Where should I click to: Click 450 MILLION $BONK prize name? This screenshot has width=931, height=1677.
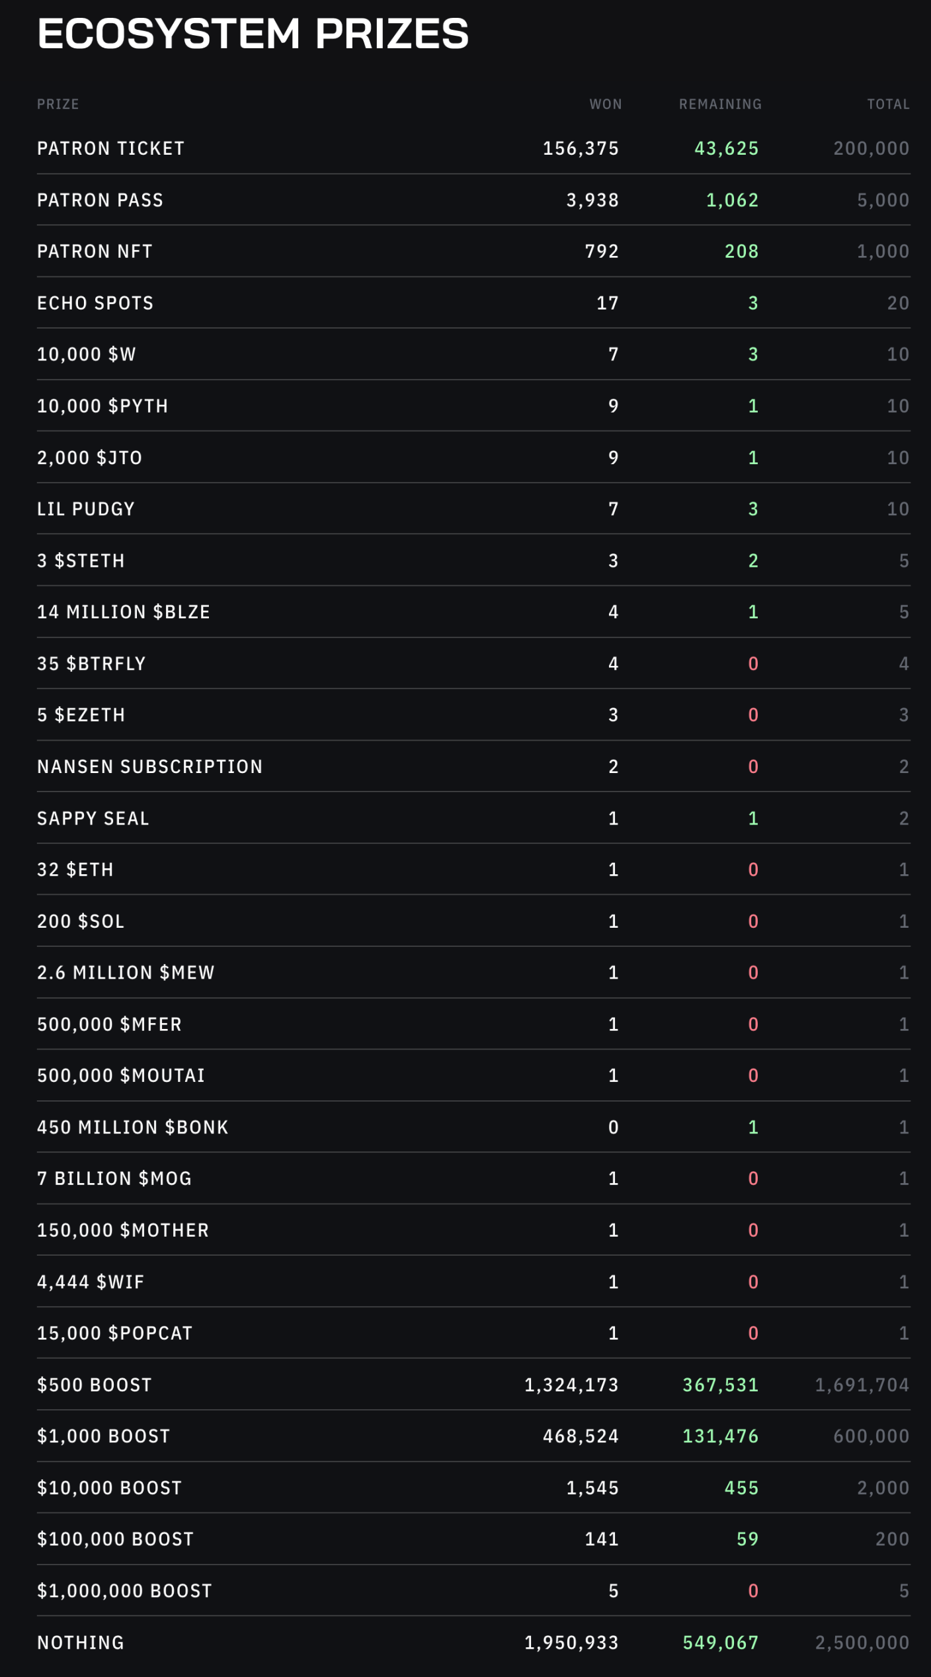133,1127
